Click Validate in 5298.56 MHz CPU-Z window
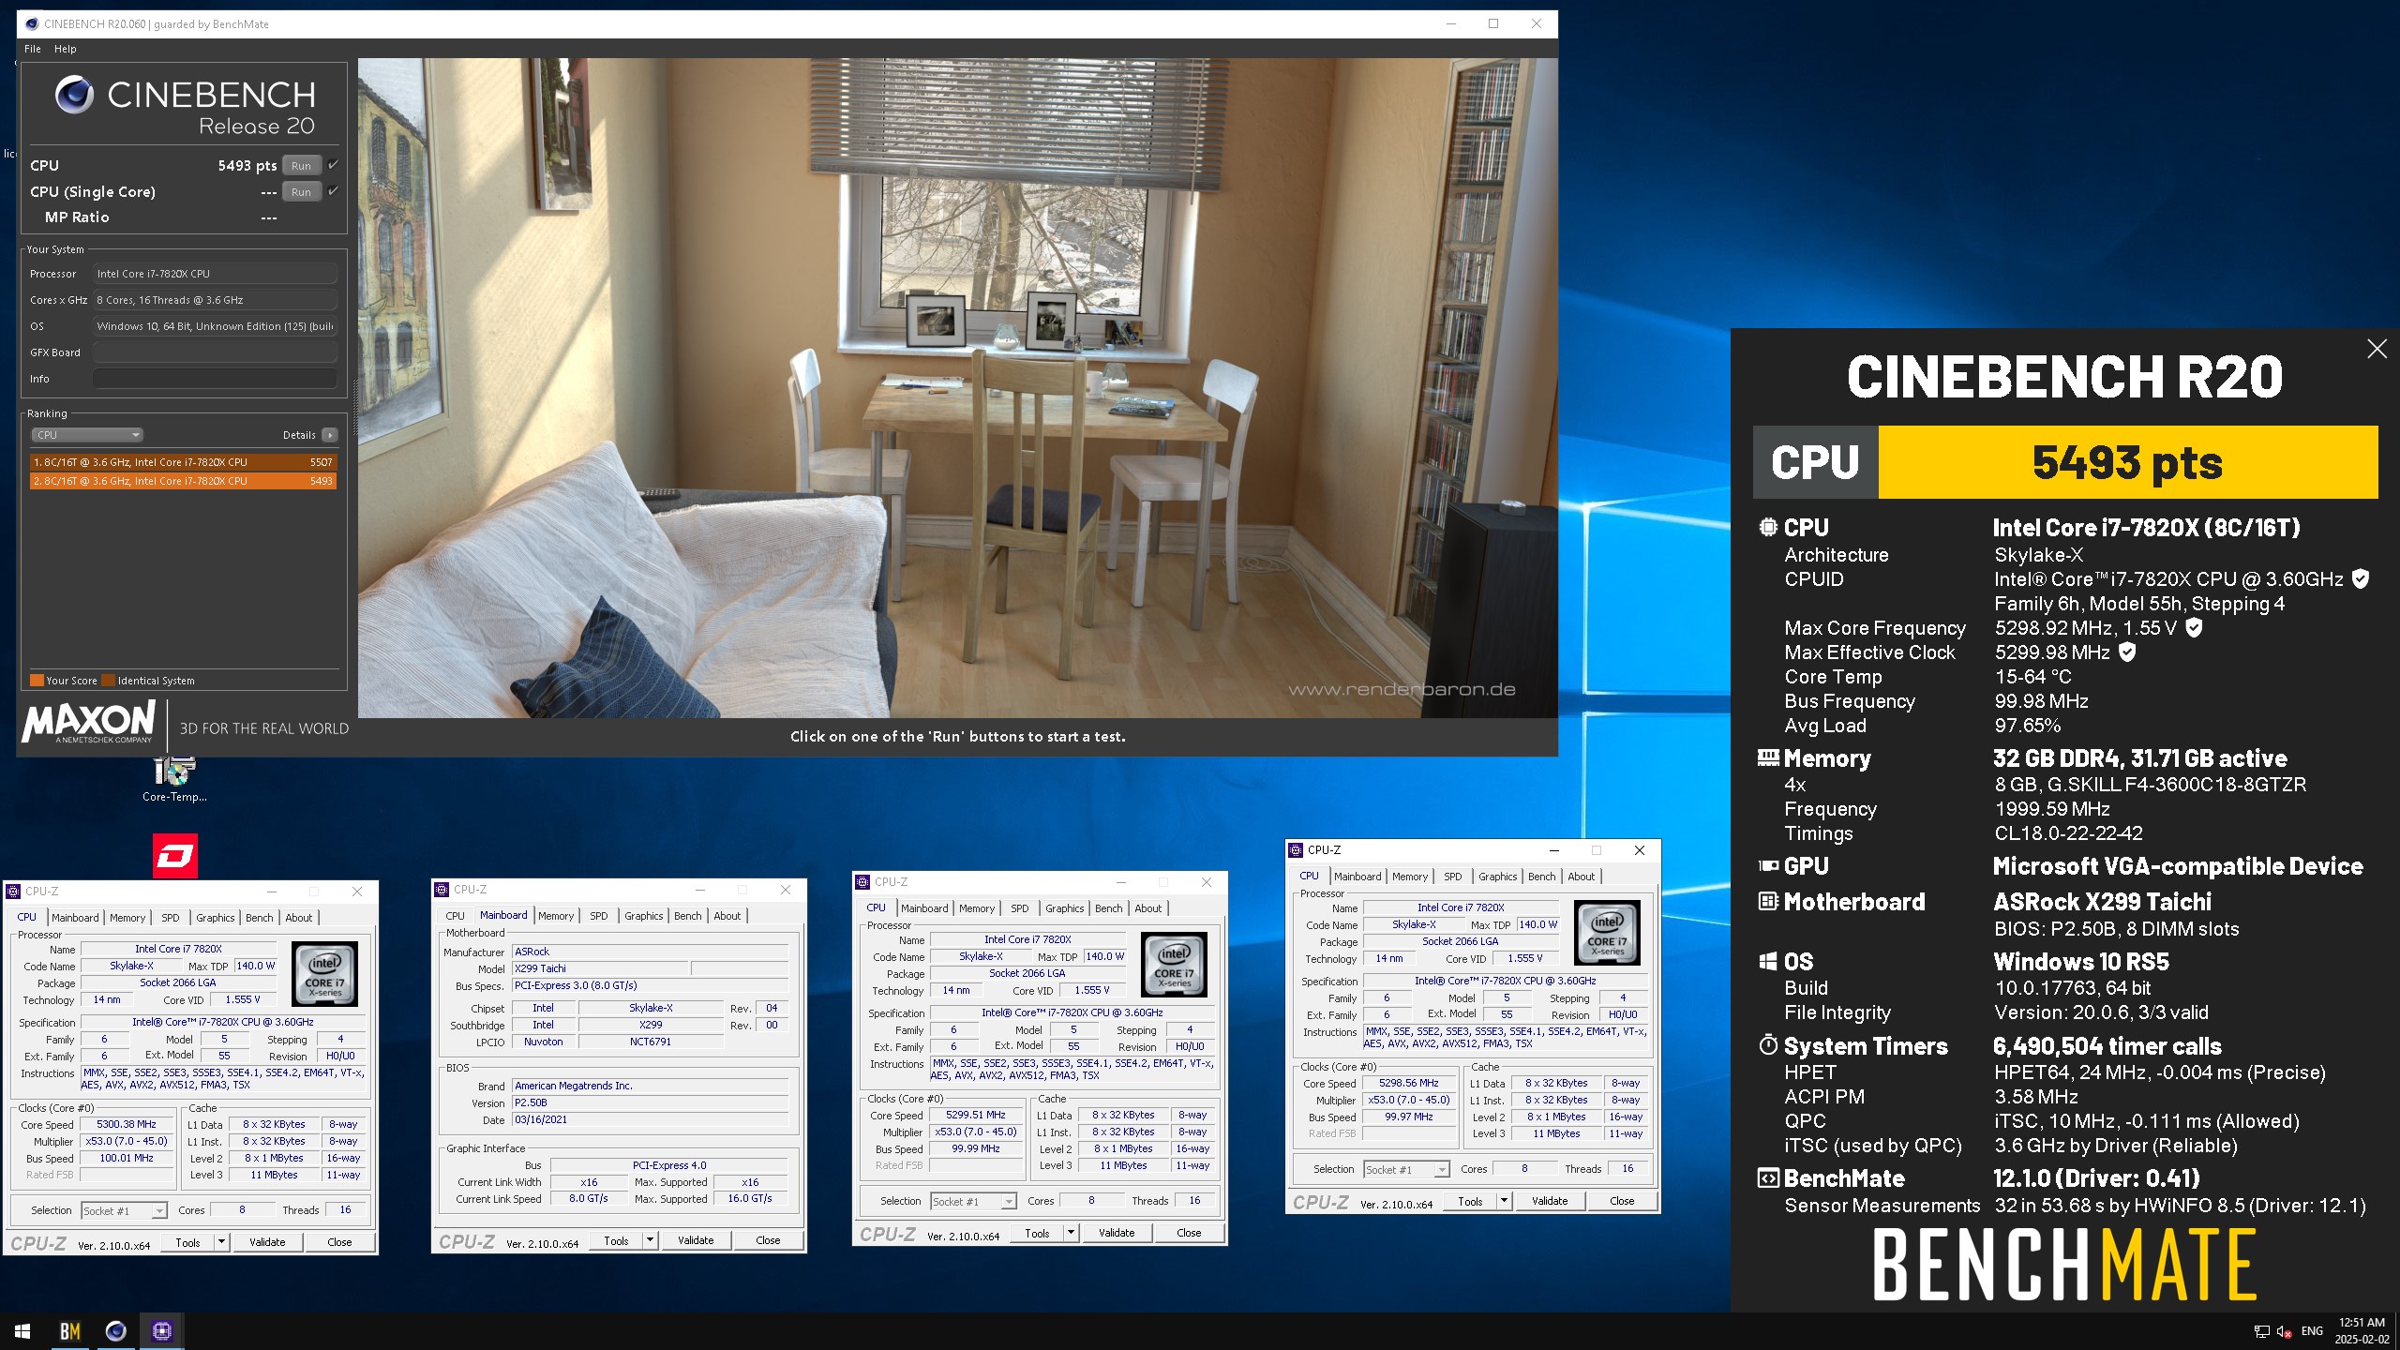The width and height of the screenshot is (2400, 1350). click(1550, 1201)
